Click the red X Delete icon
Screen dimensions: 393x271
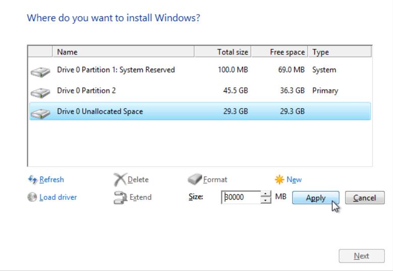click(x=120, y=180)
